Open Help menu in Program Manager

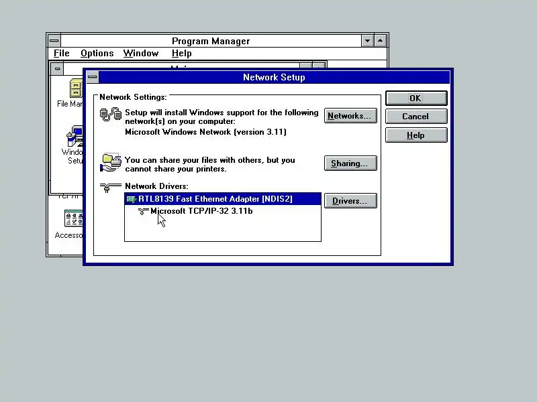pos(181,54)
